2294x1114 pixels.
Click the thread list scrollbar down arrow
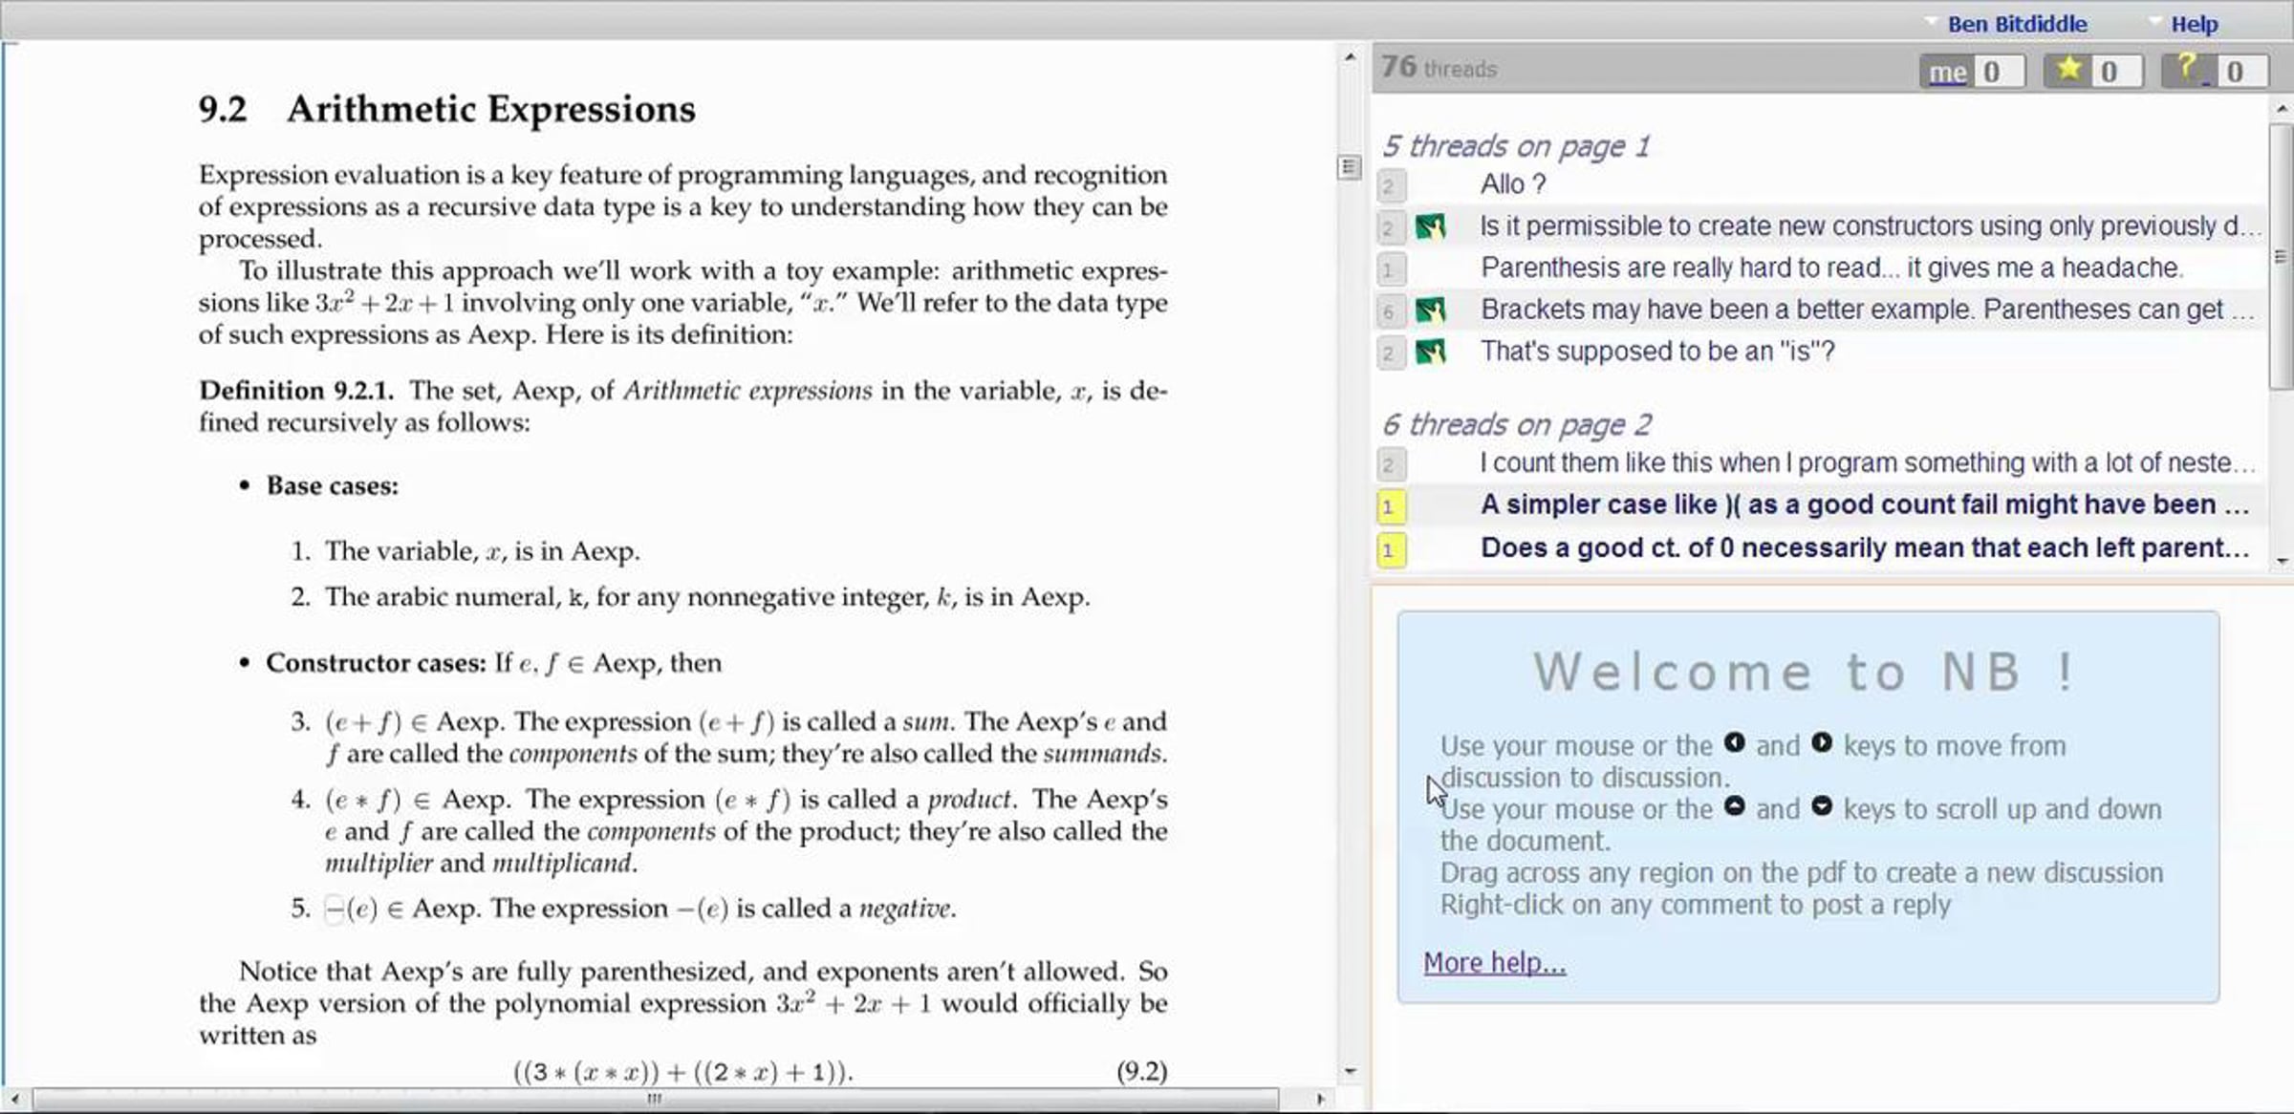pyautogui.click(x=2283, y=562)
